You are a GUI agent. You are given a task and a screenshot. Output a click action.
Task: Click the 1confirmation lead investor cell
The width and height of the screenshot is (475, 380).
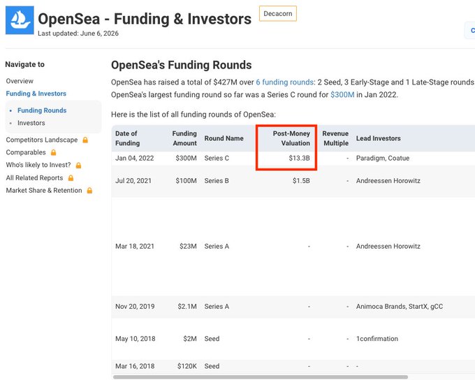tap(377, 339)
